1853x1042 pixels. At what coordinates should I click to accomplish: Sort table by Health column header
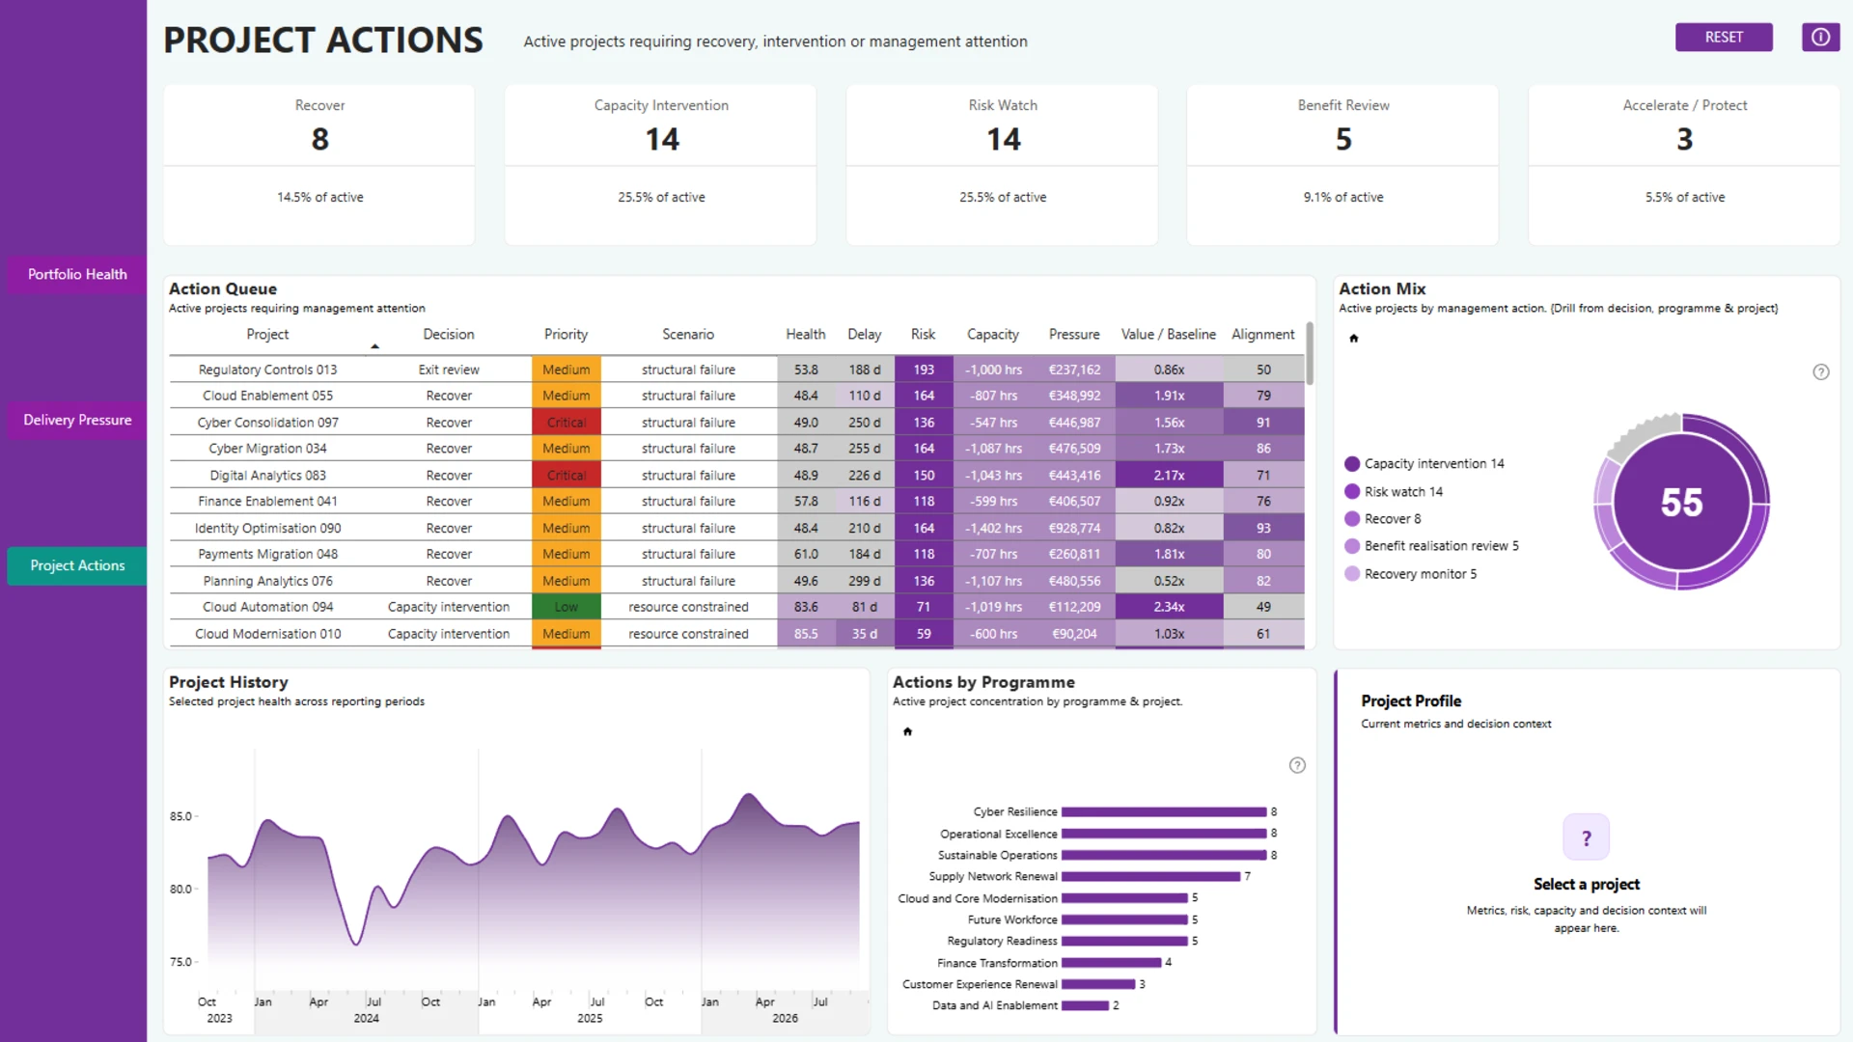coord(806,335)
